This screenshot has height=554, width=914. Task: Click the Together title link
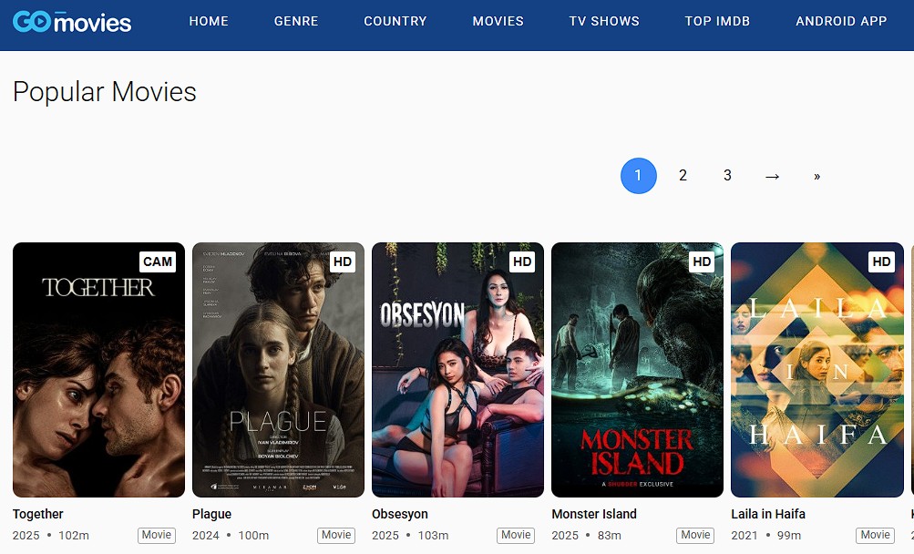pos(38,514)
